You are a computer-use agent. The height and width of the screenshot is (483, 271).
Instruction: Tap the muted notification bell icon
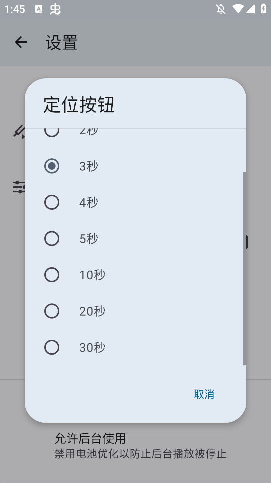pos(221,9)
